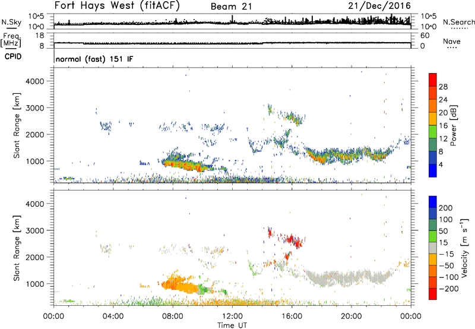475x329 pixels.
Task: Click the 'Power [dB]' colorbar title
Action: (x=453, y=125)
